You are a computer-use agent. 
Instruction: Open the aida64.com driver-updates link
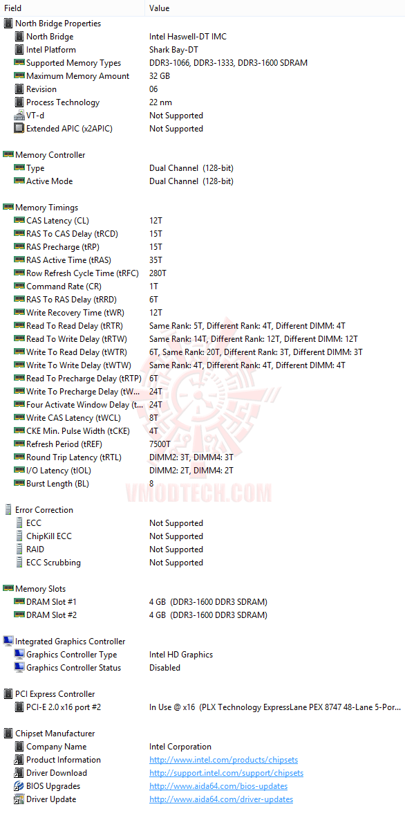(x=221, y=799)
